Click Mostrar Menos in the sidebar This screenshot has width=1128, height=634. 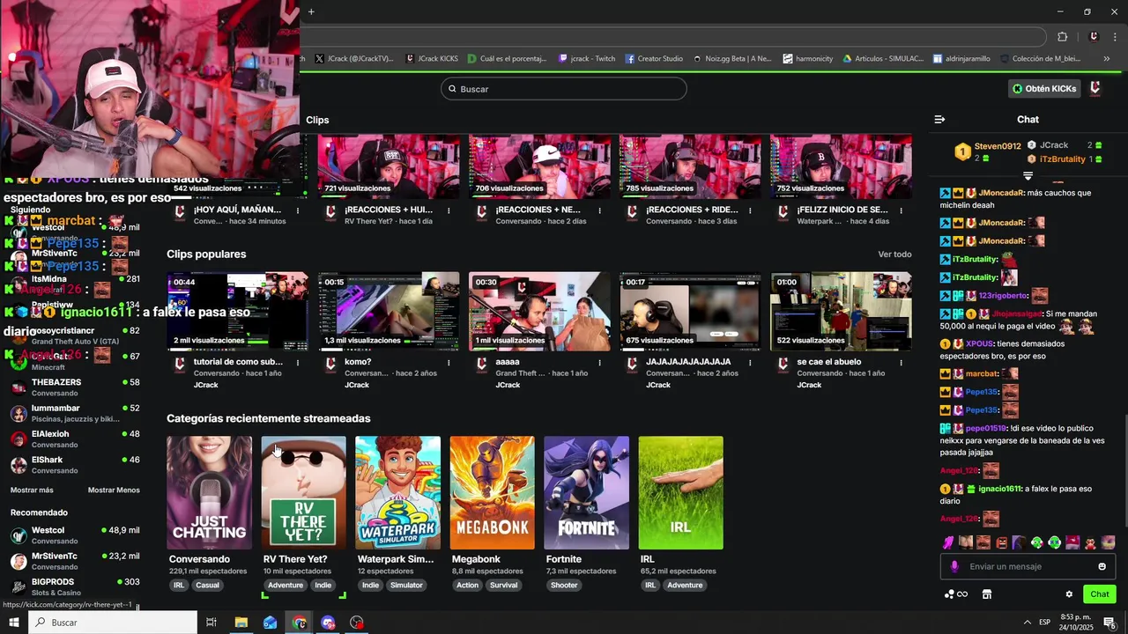(x=114, y=490)
